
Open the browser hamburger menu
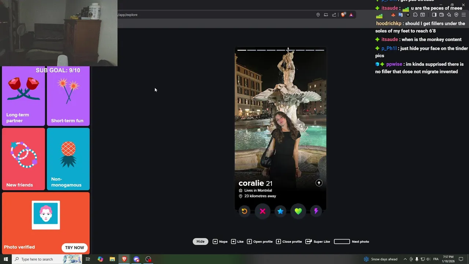click(464, 15)
